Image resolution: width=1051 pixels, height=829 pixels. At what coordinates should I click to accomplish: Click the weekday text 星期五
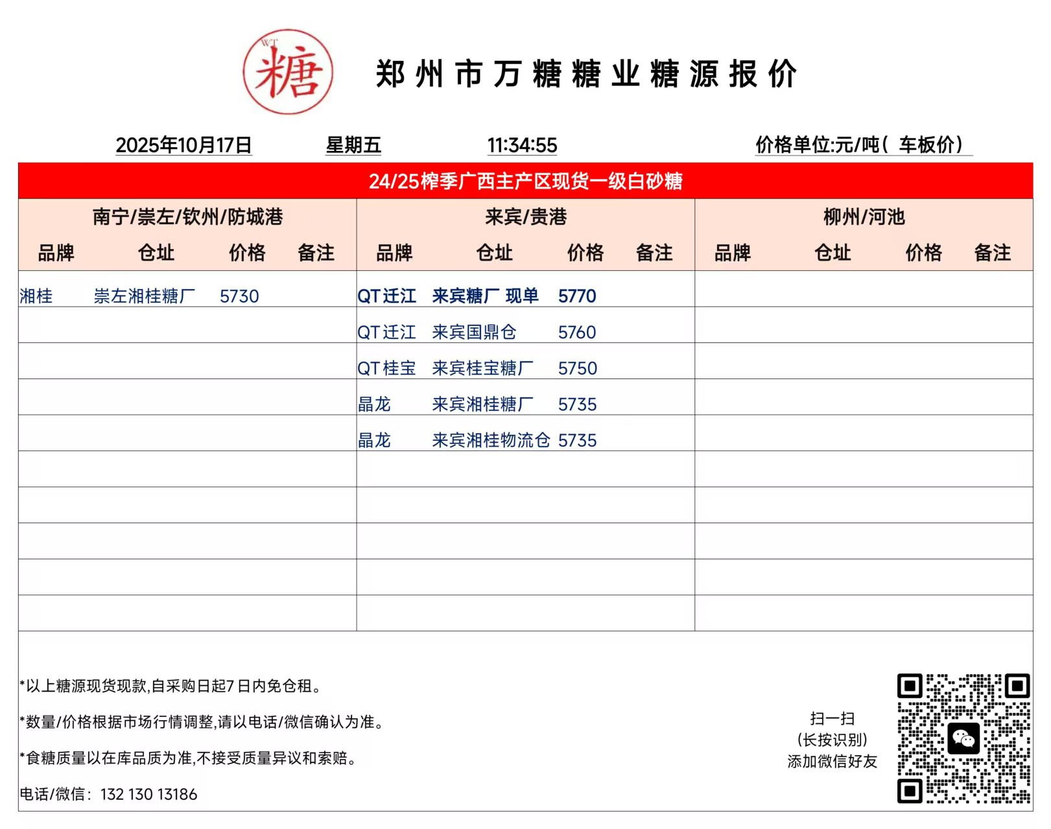click(x=353, y=145)
